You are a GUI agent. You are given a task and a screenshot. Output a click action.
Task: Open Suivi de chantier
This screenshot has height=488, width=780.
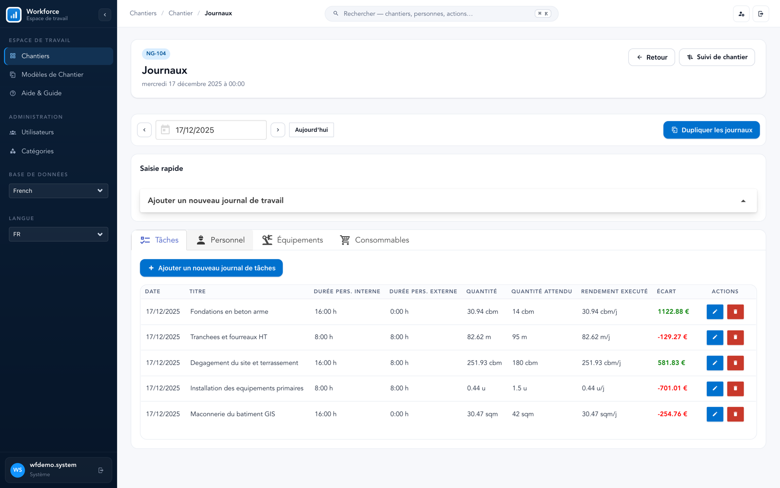click(717, 57)
